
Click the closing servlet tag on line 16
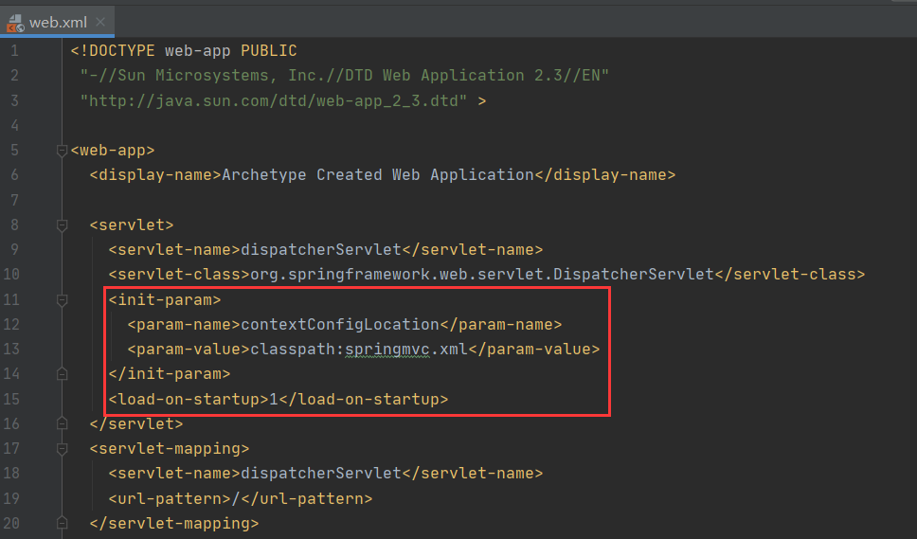[x=136, y=423]
